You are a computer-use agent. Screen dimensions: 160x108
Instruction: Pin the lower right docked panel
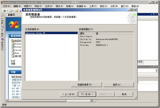154,67
